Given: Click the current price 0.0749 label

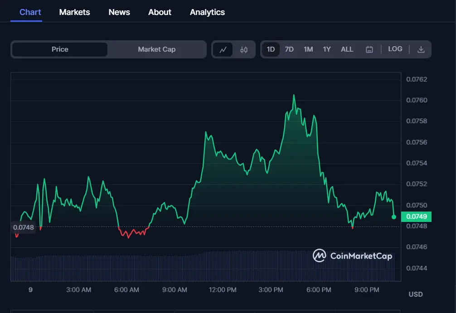Looking at the screenshot, I should (416, 217).
